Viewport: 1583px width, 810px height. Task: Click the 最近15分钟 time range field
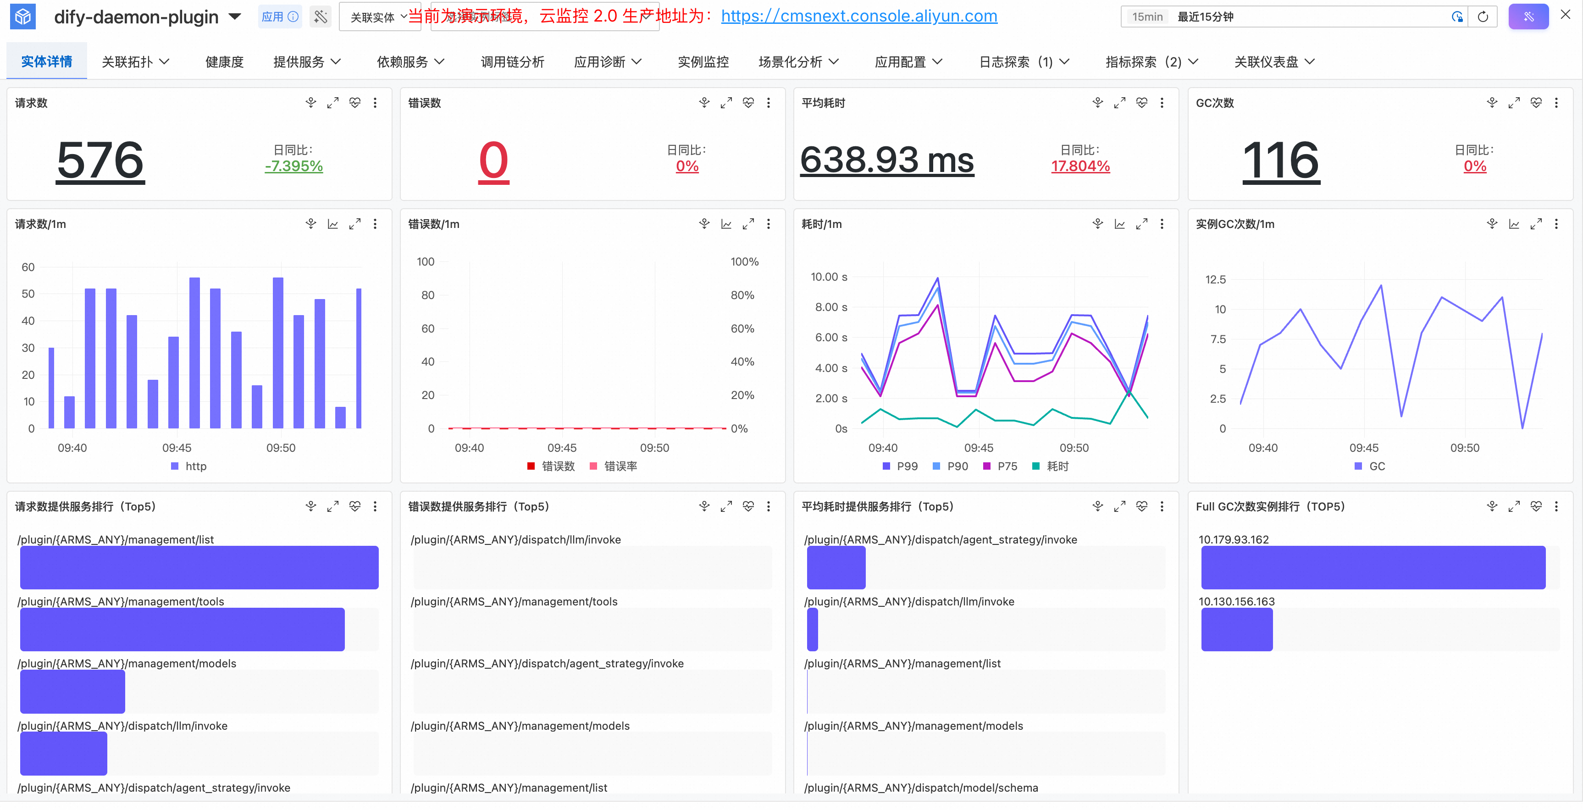tap(1293, 17)
